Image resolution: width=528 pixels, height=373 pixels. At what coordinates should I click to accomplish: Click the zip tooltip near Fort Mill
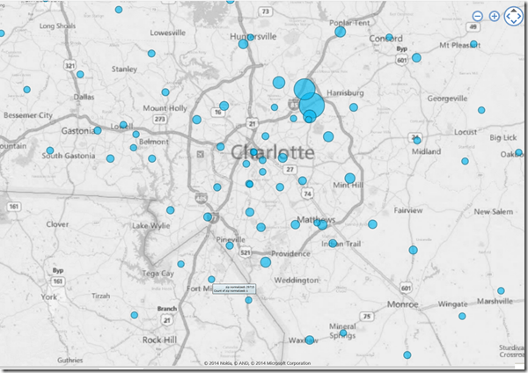pos(232,287)
